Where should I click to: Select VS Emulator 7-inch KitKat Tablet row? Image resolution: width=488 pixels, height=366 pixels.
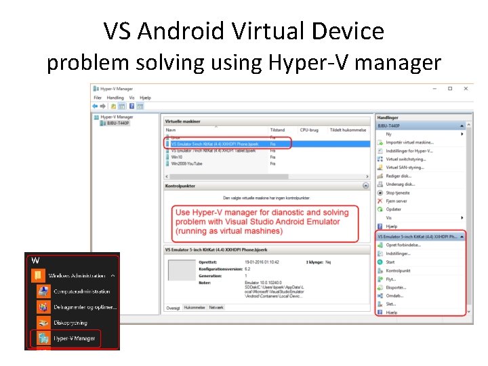point(268,150)
